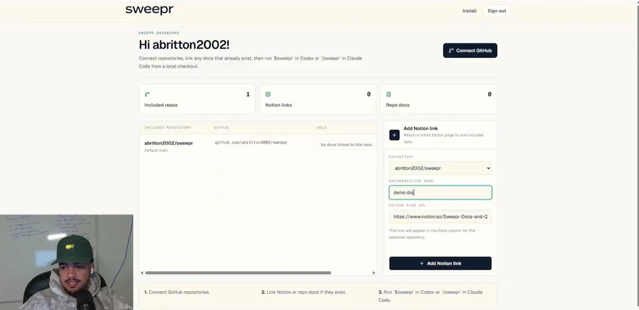Click the horizontal scrollbar of the repo table
The width and height of the screenshot is (639, 310).
pyautogui.click(x=238, y=273)
